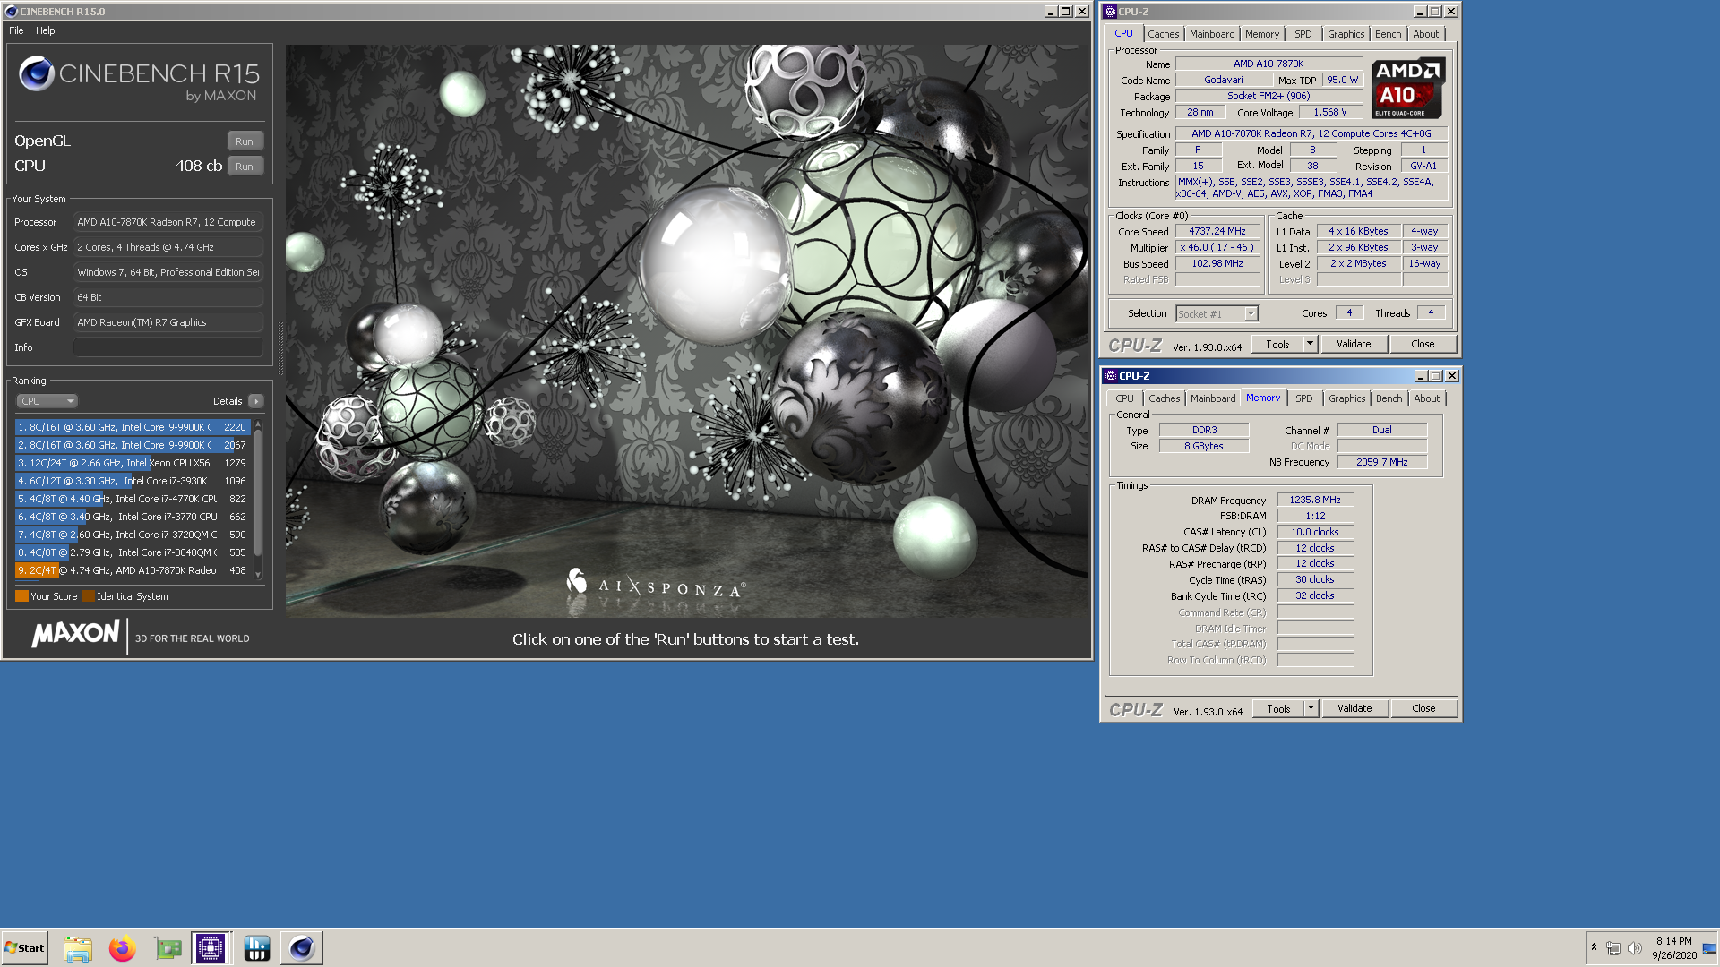The width and height of the screenshot is (1720, 967).
Task: Select ranking row 5 Intel Core i7-4770K 822
Action: [132, 499]
